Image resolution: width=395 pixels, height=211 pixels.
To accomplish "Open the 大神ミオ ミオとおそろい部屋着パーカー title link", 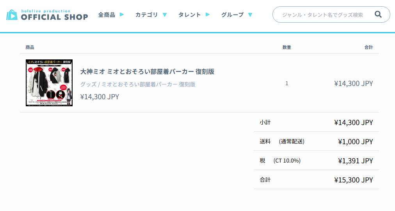I will [x=147, y=72].
